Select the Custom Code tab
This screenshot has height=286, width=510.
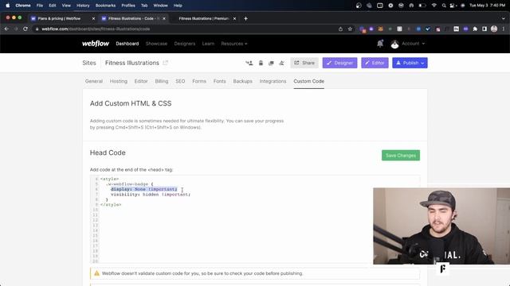[x=308, y=81]
